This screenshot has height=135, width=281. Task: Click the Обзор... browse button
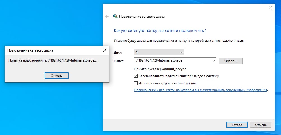coord(231,61)
